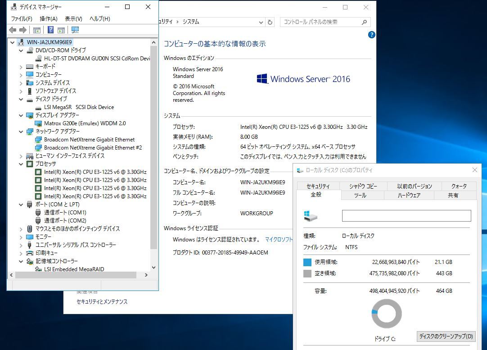Click the device tree vertical scrollbar up arrow
This screenshot has width=487, height=350.
(x=154, y=42)
